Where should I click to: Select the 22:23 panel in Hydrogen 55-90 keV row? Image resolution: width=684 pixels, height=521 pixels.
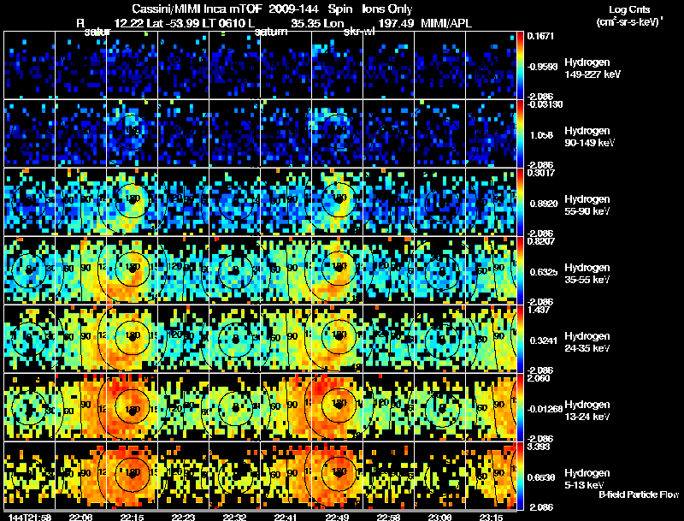[x=183, y=202]
